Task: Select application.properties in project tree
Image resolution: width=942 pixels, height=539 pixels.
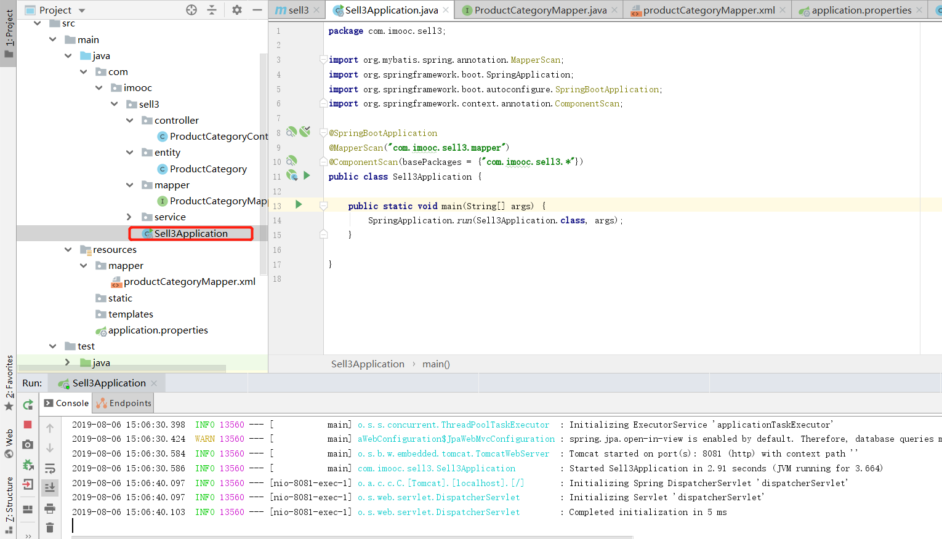Action: (x=152, y=330)
